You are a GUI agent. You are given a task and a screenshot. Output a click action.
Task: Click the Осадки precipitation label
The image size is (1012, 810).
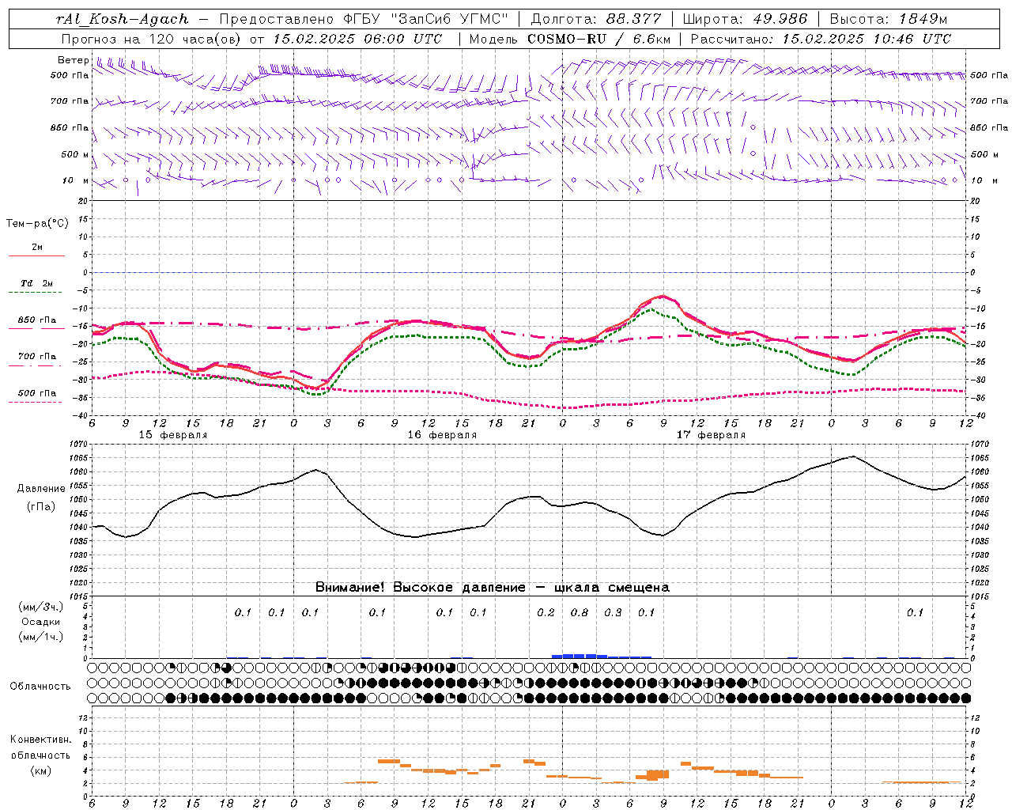pyautogui.click(x=41, y=622)
